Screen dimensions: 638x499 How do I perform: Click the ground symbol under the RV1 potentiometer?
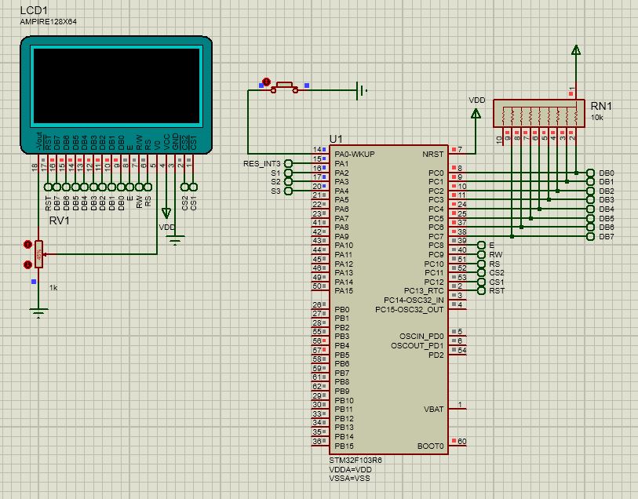(38, 313)
